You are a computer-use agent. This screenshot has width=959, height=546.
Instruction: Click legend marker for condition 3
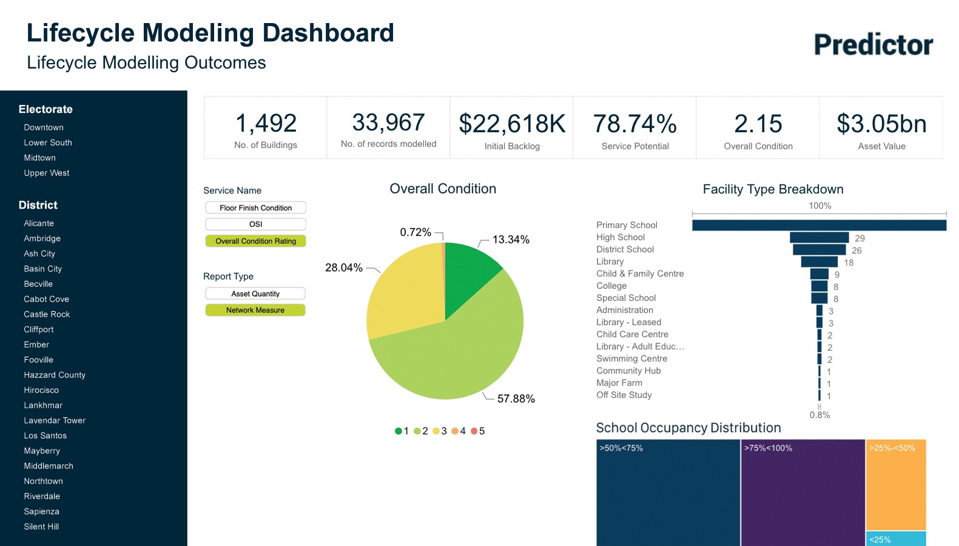(436, 431)
